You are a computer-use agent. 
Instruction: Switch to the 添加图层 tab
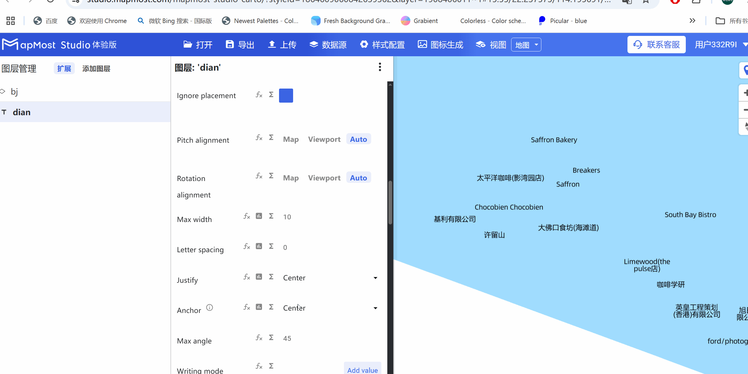pyautogui.click(x=96, y=68)
